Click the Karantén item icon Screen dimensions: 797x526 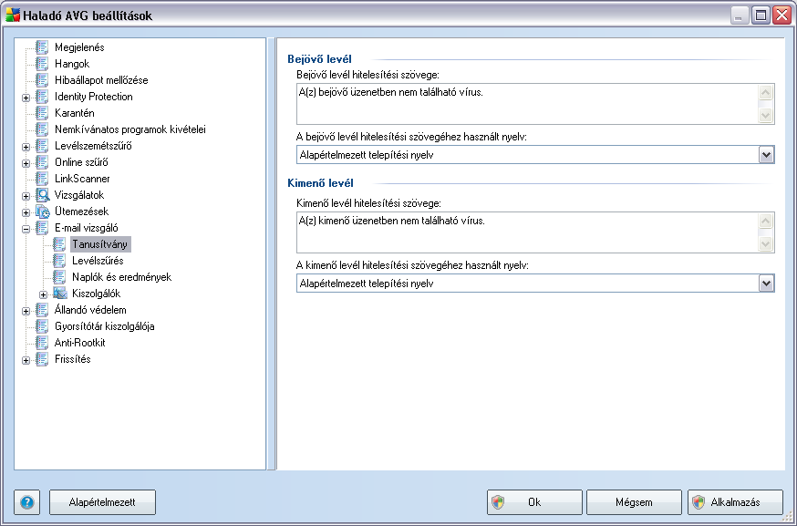42,113
